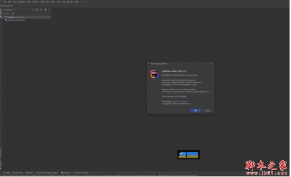Click the Licensed to line in About dialog
This screenshot has height=177, width=291.
(x=179, y=80)
